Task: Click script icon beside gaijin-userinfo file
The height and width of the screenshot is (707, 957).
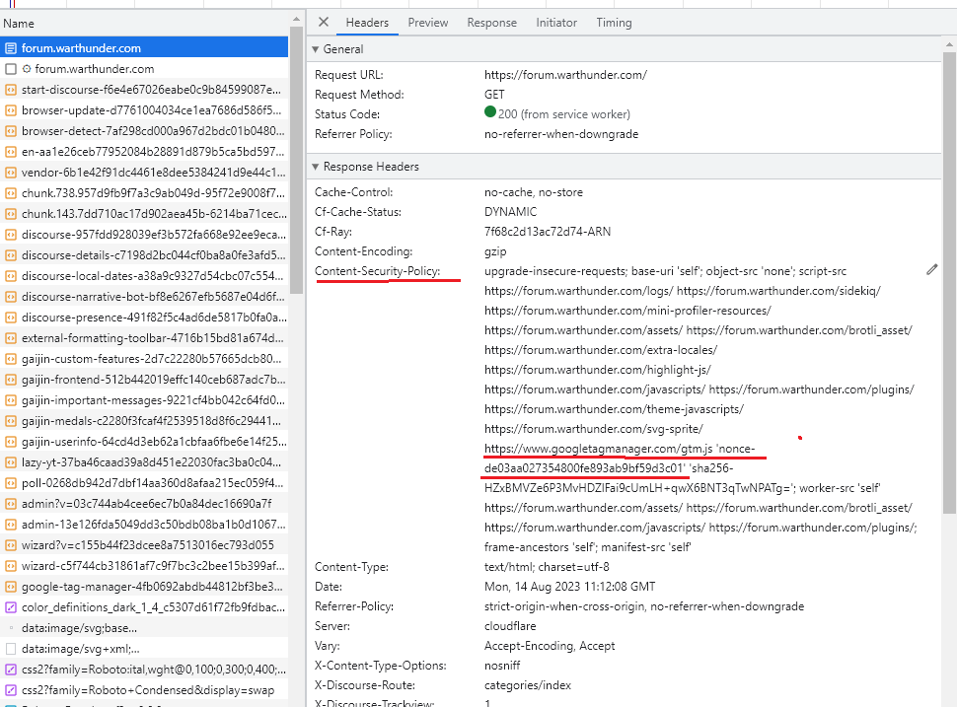Action: coord(11,442)
